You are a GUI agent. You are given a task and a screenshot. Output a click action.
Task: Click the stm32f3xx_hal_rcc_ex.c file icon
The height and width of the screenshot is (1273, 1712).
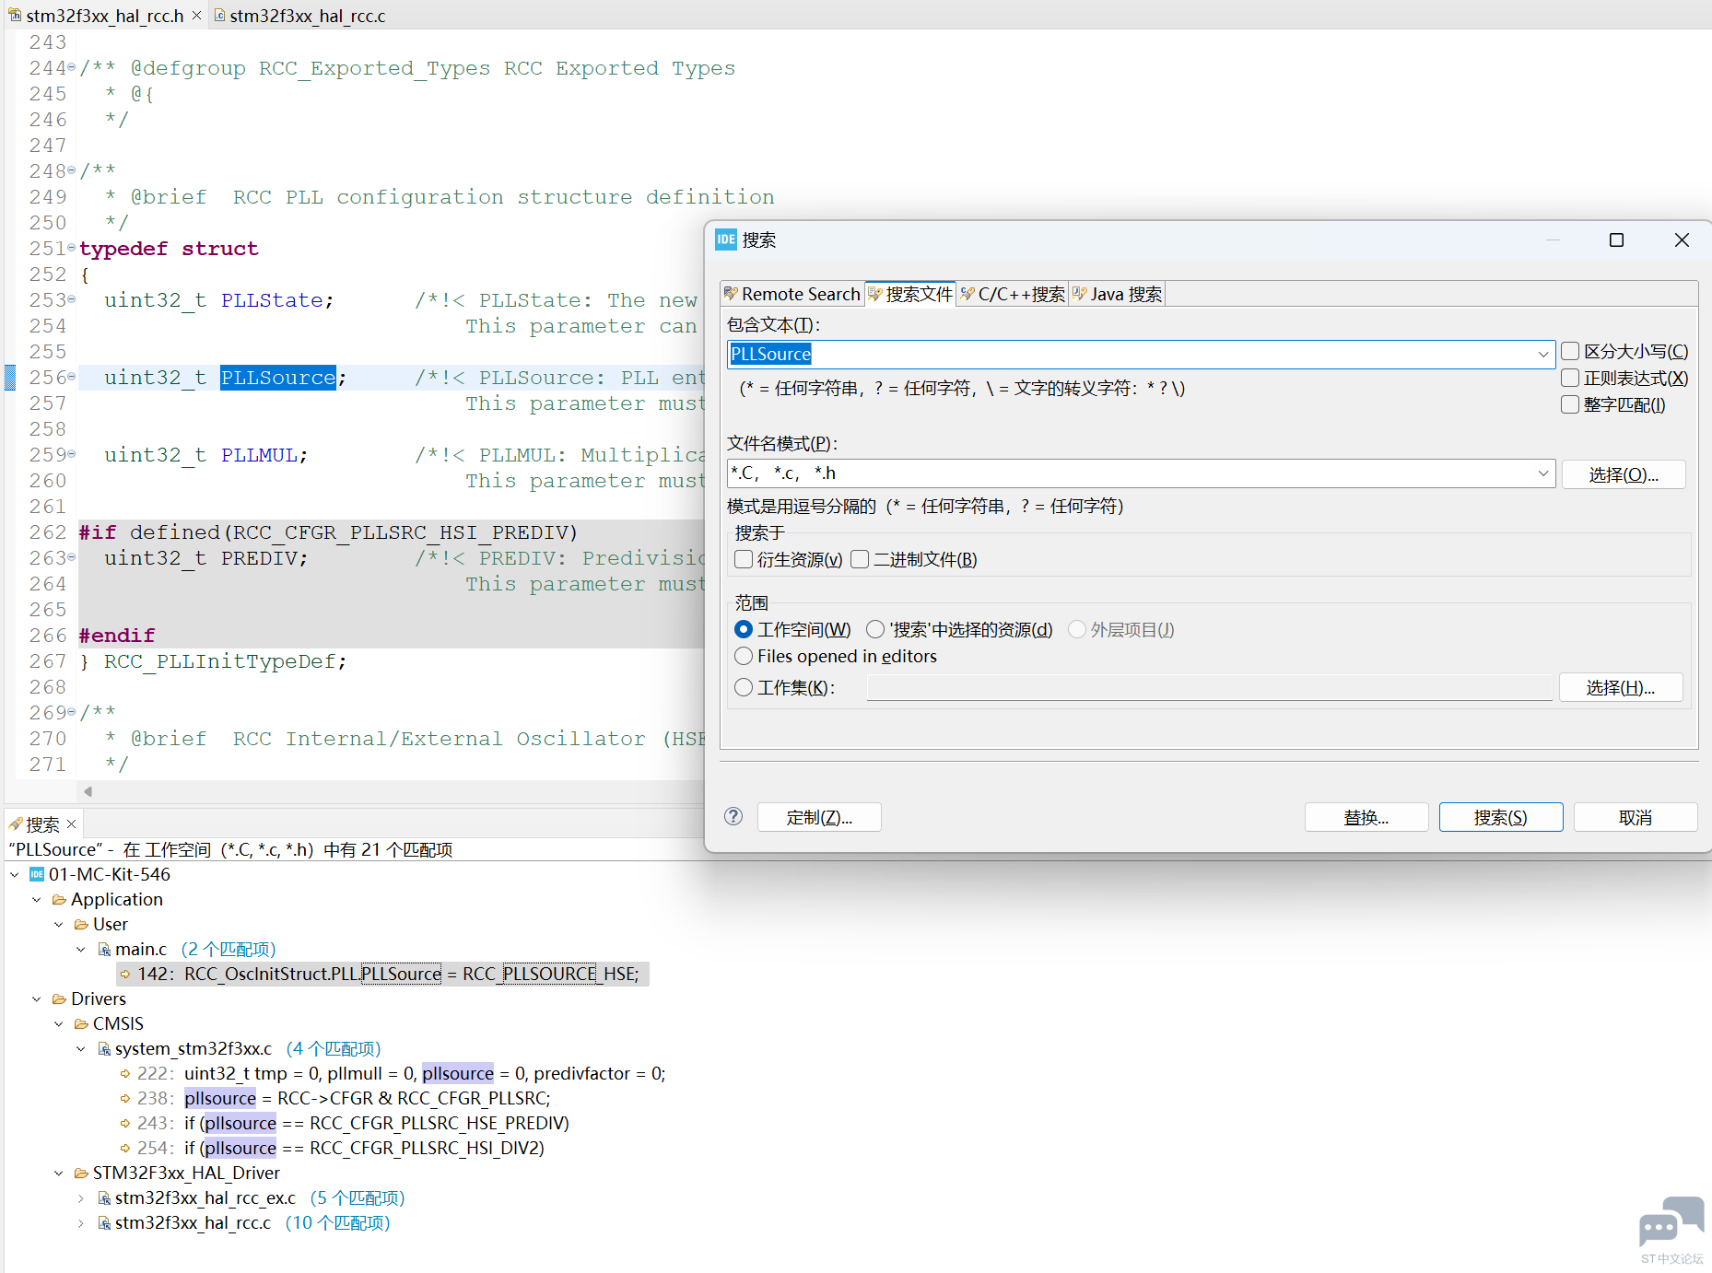point(104,1197)
